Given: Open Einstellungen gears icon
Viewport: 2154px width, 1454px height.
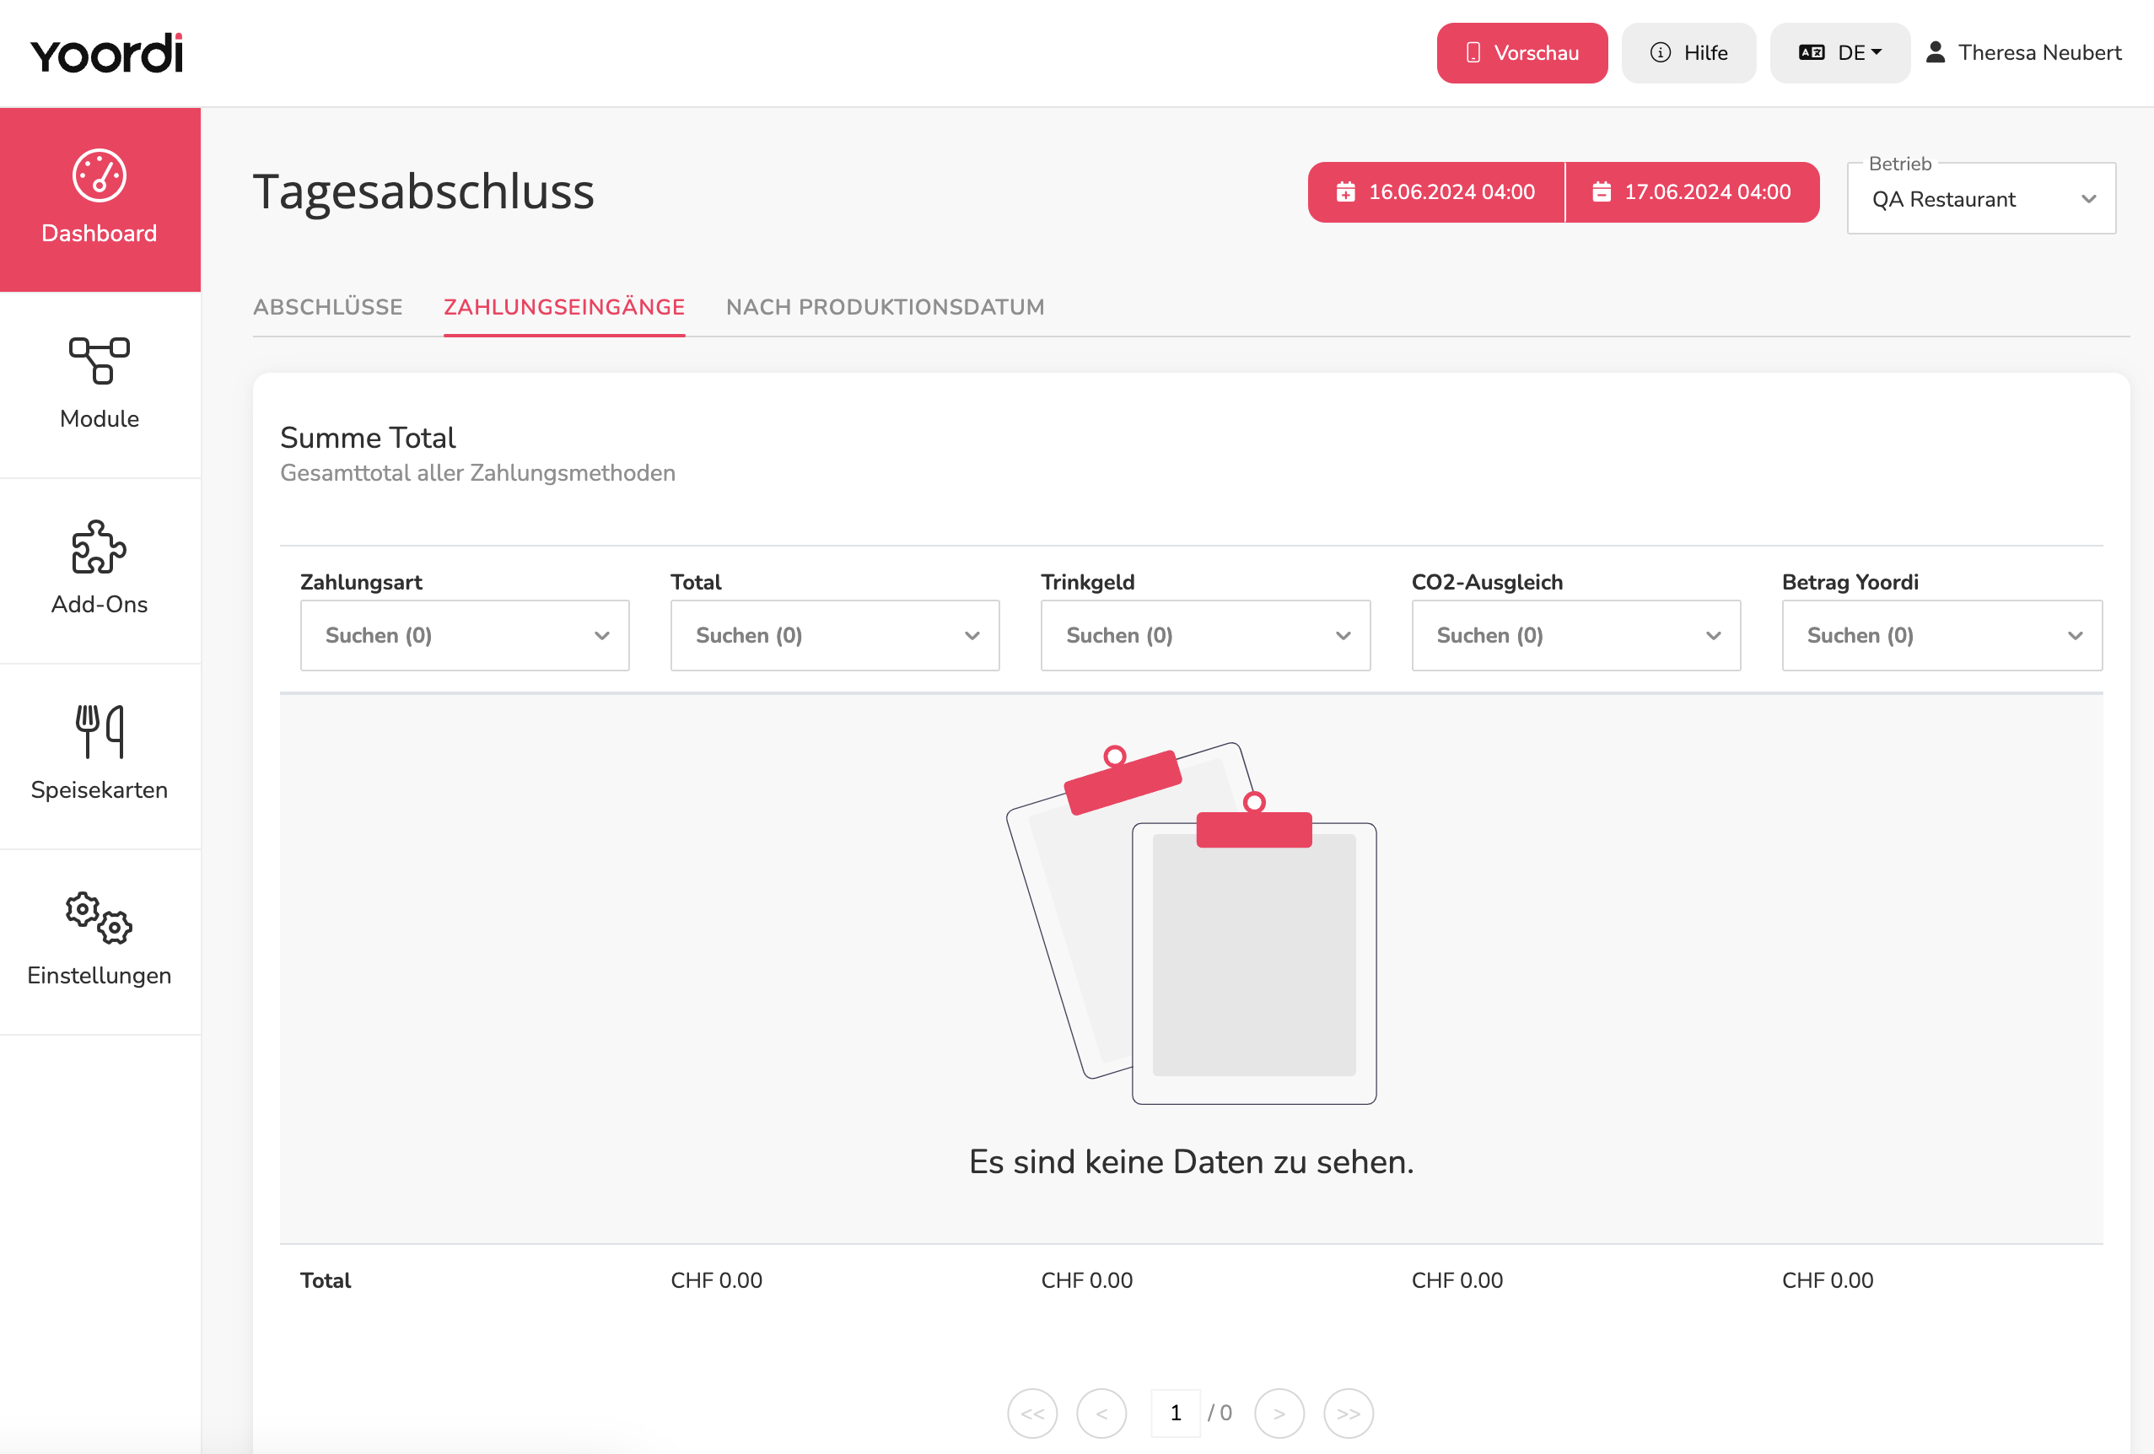Looking at the screenshot, I should pyautogui.click(x=100, y=918).
